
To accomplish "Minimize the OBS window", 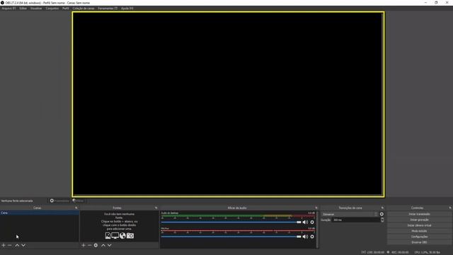I will point(425,3).
